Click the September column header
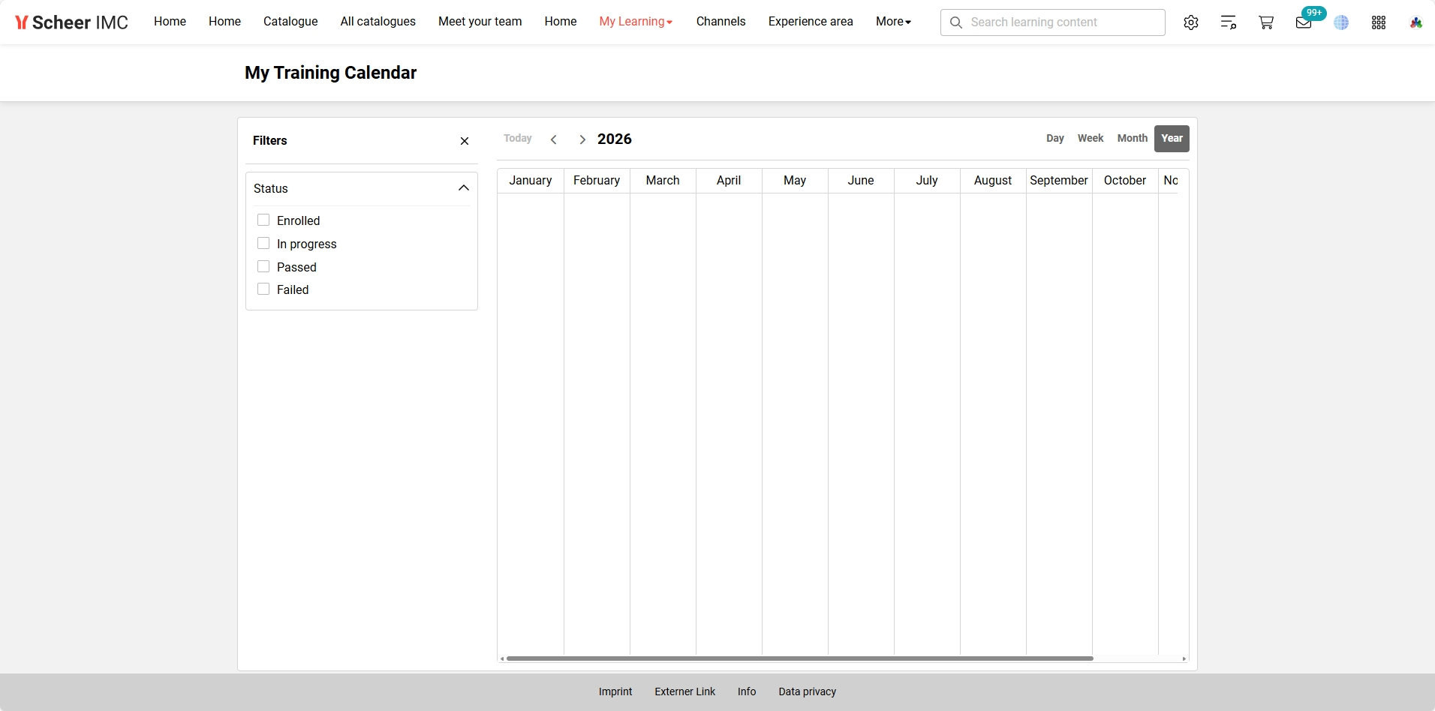 [x=1059, y=181]
